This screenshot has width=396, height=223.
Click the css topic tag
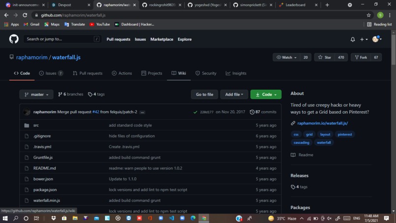(x=296, y=134)
